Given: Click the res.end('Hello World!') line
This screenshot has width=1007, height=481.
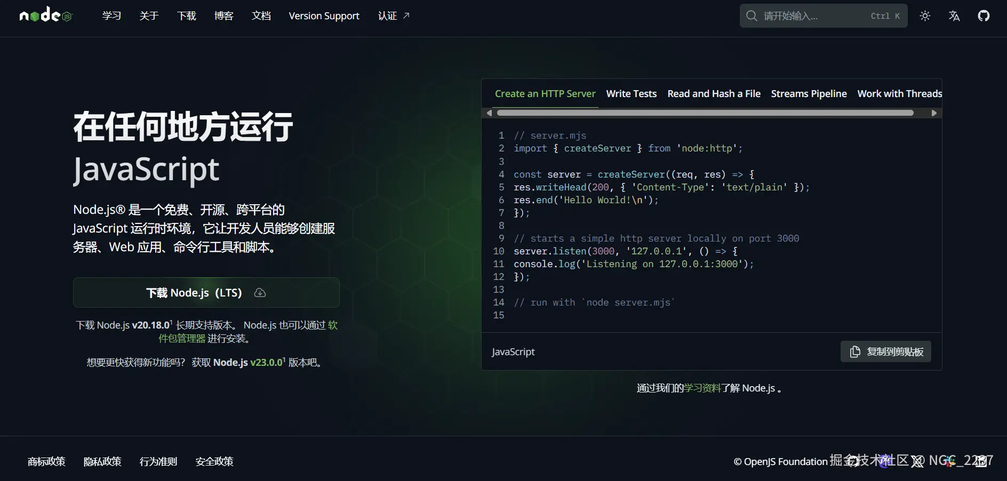Looking at the screenshot, I should click(x=586, y=200).
